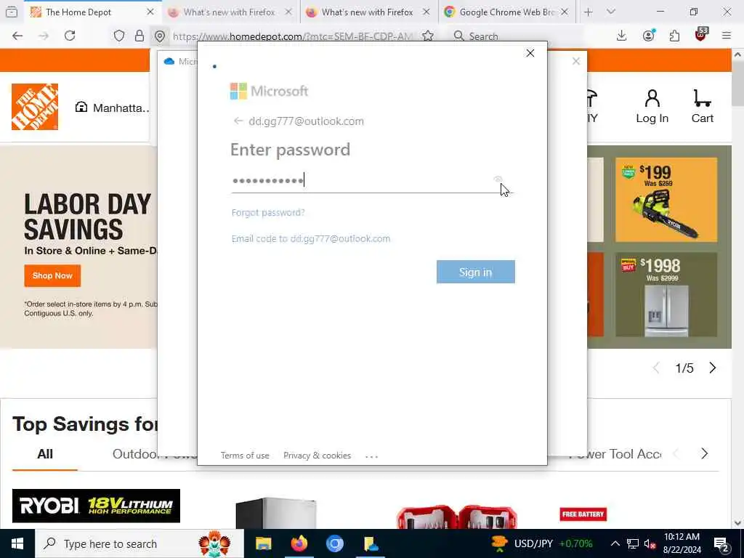Reveal password with the eye icon

pyautogui.click(x=498, y=180)
